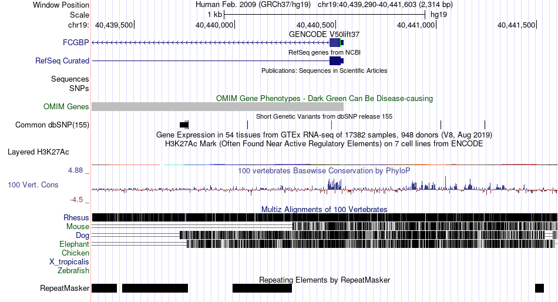The width and height of the screenshot is (558, 302).
Task: Click the X_tropicalis species label
Action: click(x=69, y=261)
